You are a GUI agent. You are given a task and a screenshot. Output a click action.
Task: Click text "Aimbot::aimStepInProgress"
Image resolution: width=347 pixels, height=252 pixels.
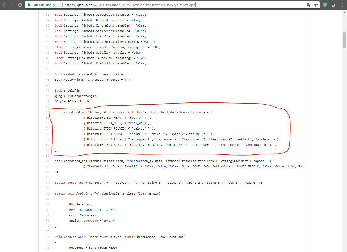coord(86,74)
